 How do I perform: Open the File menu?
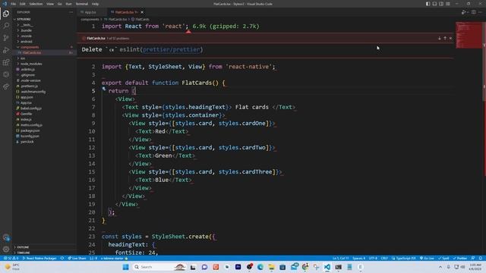(x=14, y=4)
